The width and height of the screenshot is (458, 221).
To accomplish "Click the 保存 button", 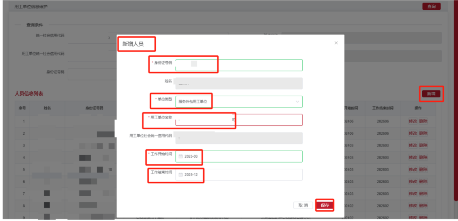I will (x=325, y=206).
